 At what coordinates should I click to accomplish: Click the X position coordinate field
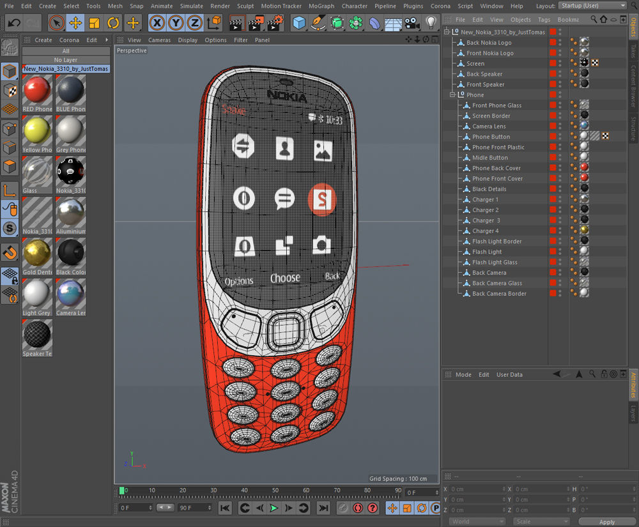tap(477, 489)
